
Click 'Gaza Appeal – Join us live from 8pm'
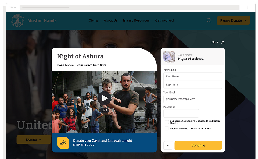click(x=82, y=65)
